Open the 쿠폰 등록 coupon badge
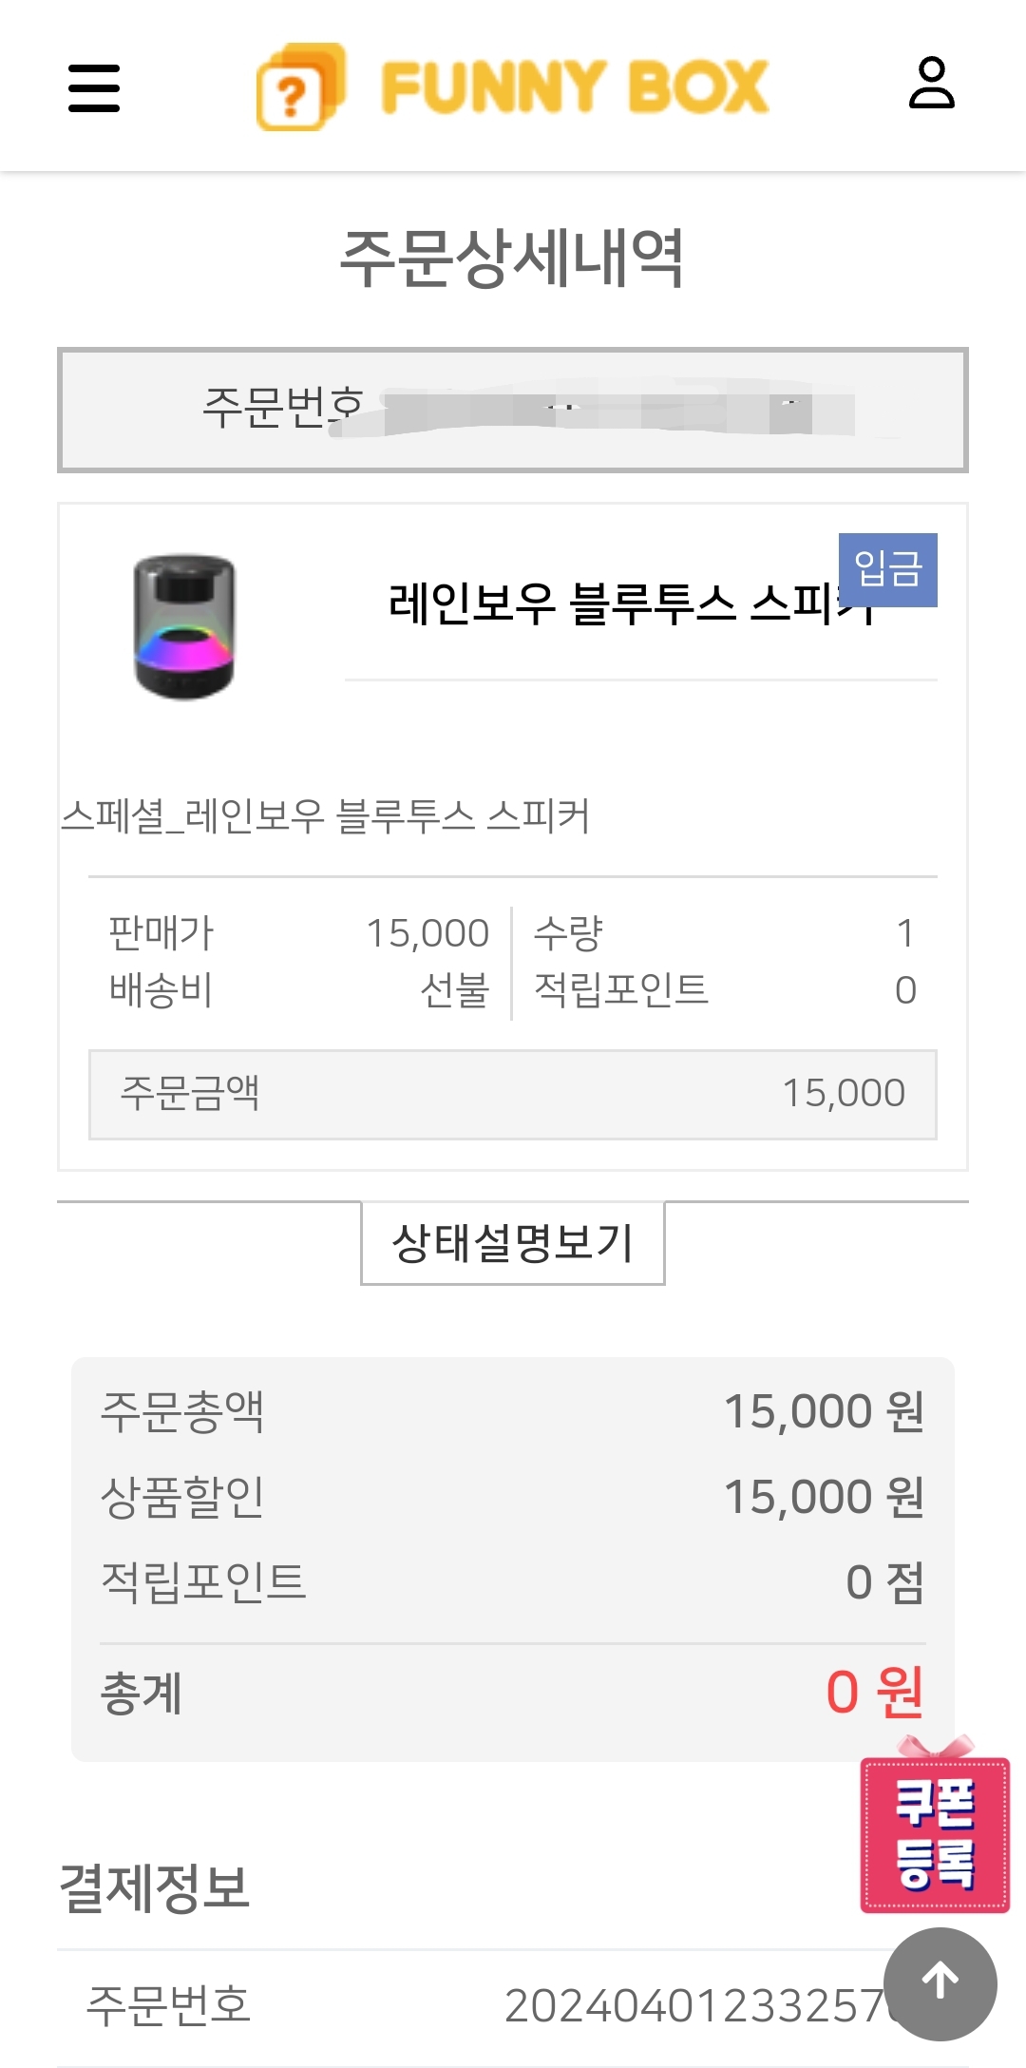 [935, 1834]
